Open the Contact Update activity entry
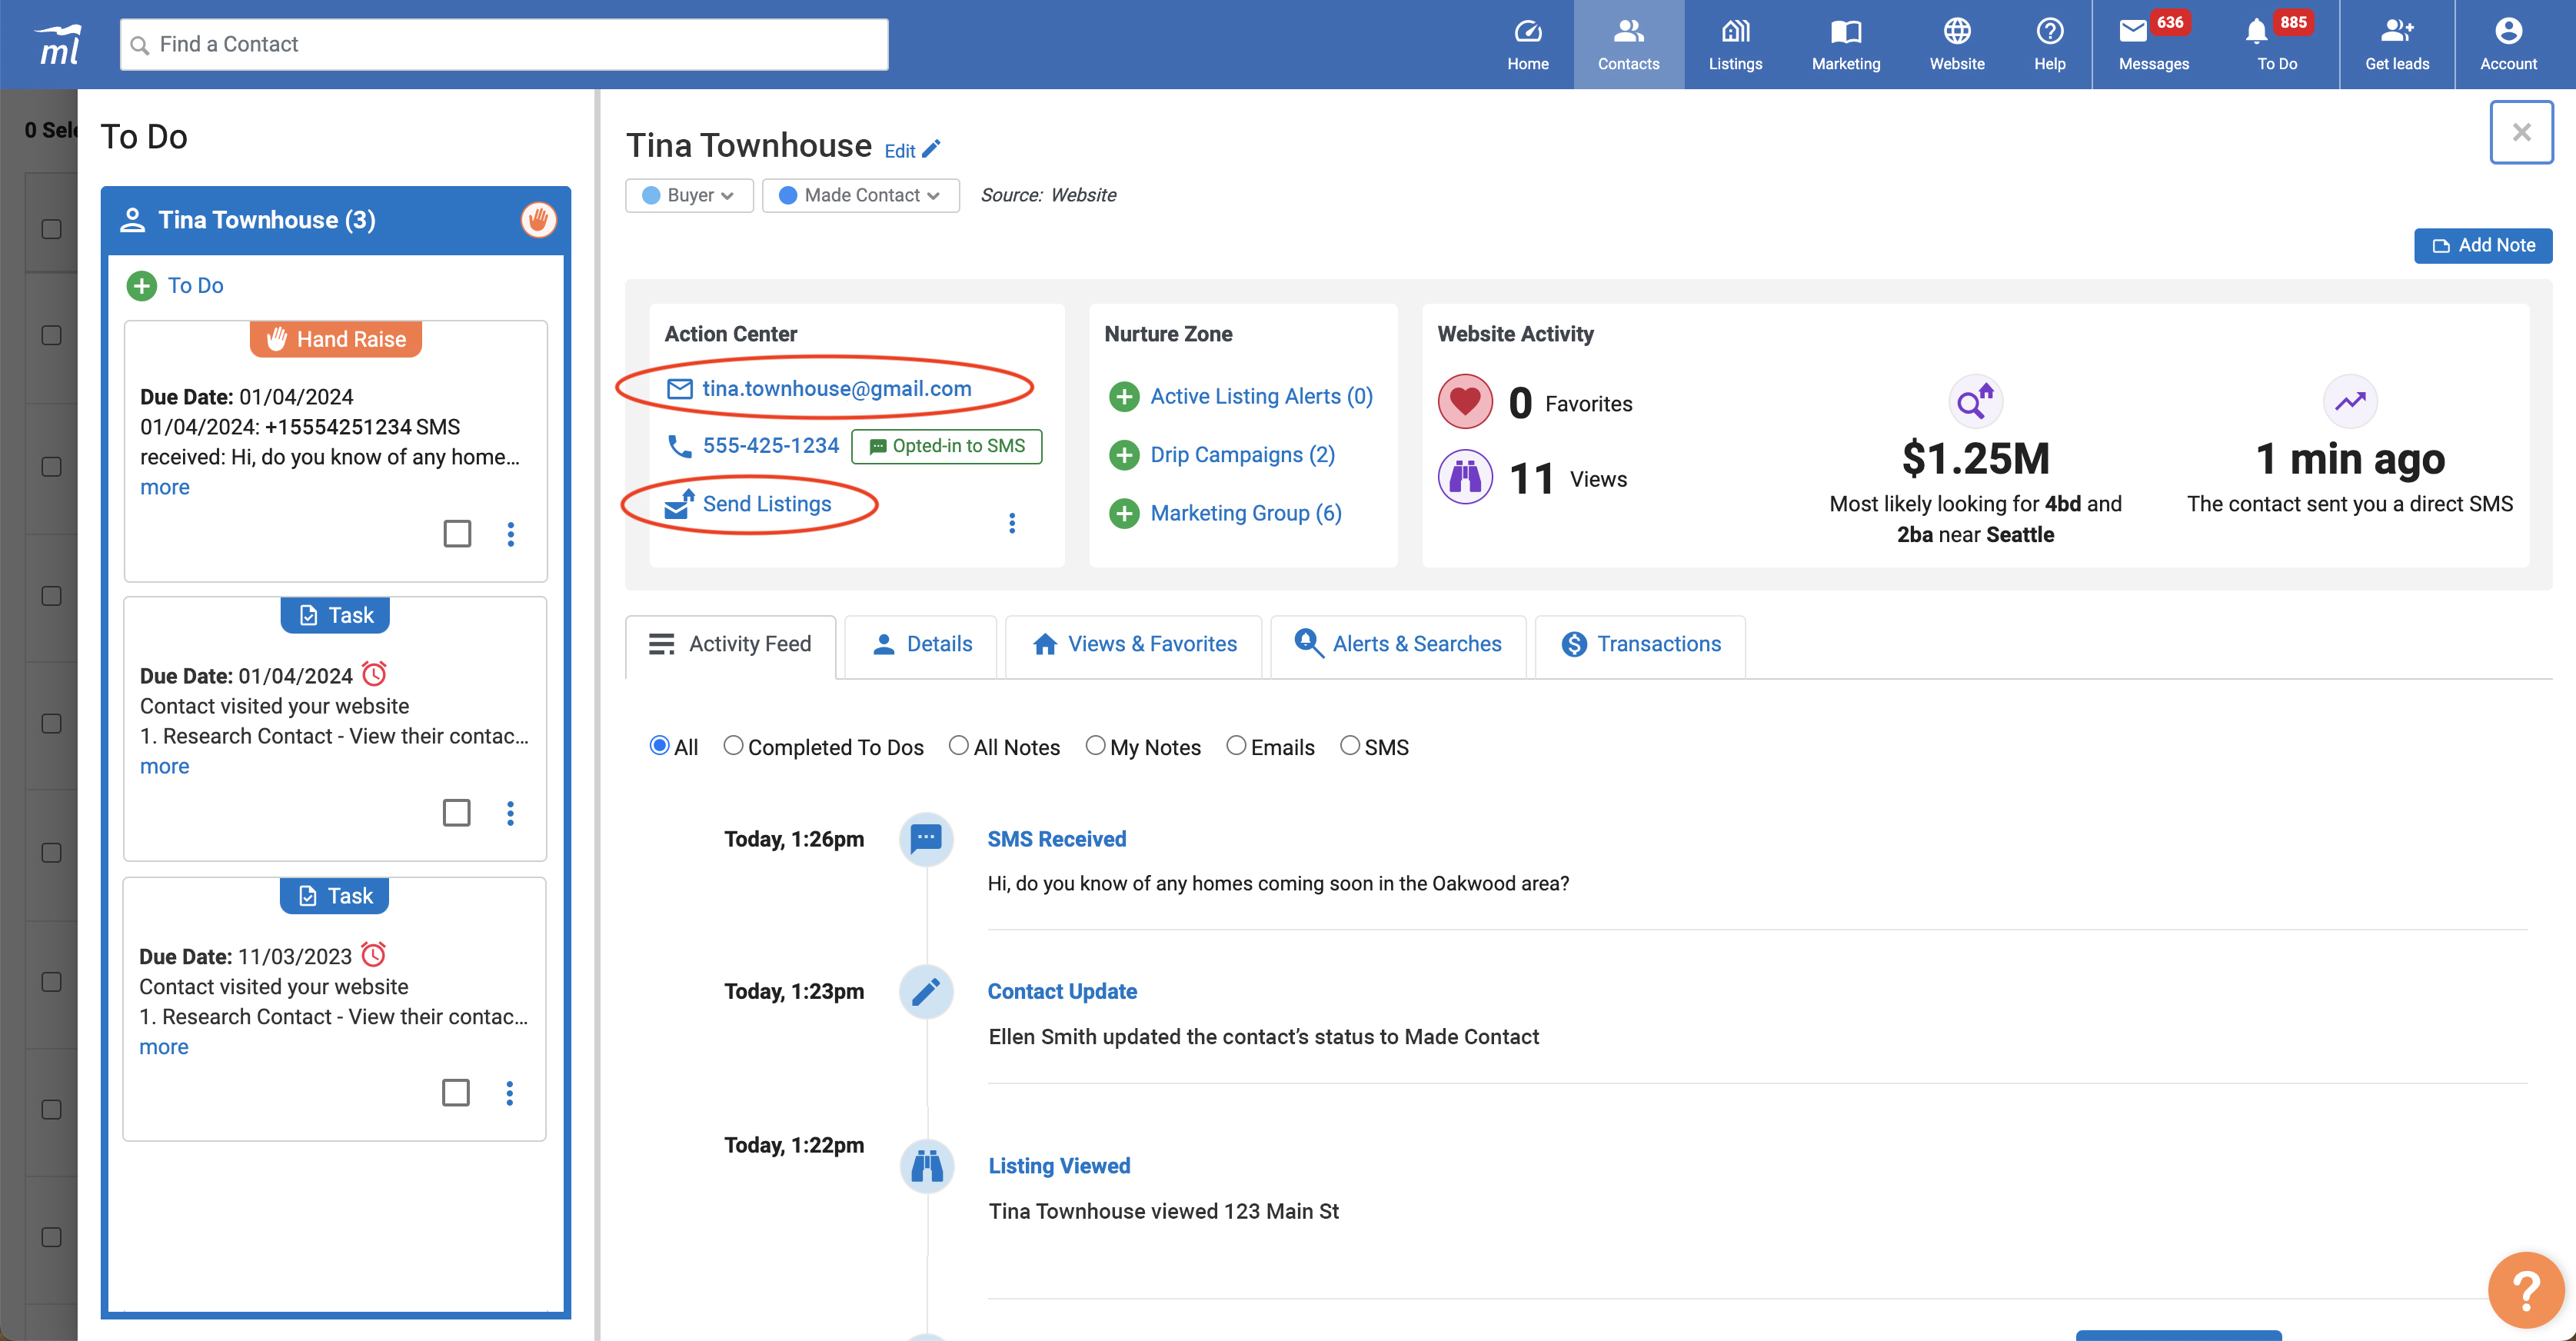Image resolution: width=2576 pixels, height=1341 pixels. (1062, 992)
